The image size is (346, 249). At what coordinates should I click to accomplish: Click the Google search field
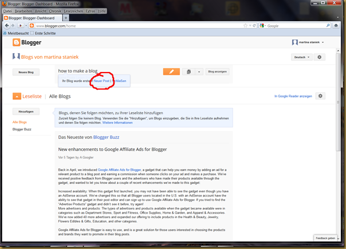tap(296, 26)
